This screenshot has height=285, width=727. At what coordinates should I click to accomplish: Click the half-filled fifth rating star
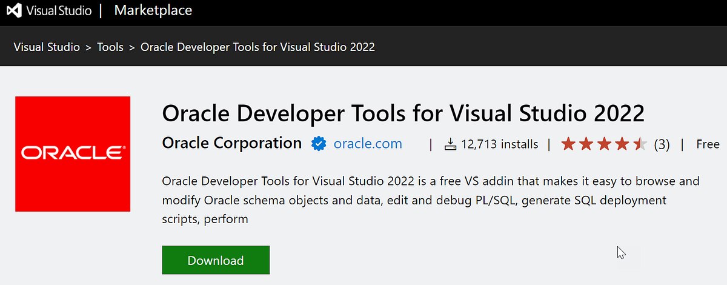pos(640,144)
